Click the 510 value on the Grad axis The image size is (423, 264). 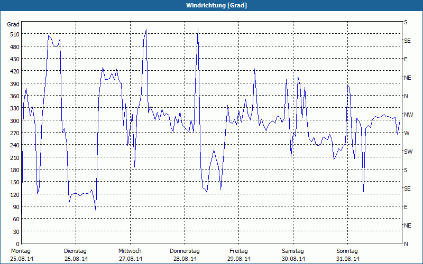(15, 34)
